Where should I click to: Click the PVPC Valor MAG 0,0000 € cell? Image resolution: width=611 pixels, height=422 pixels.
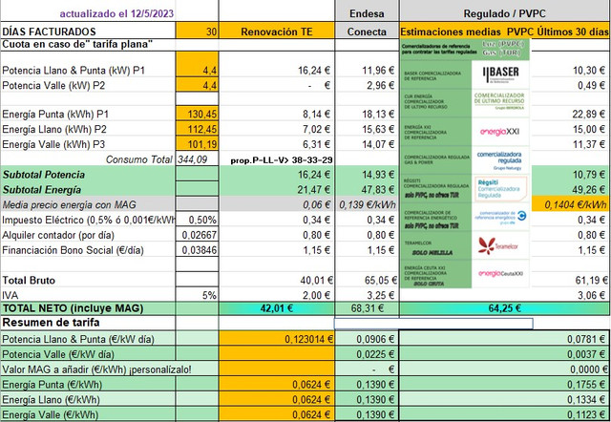tap(504, 369)
